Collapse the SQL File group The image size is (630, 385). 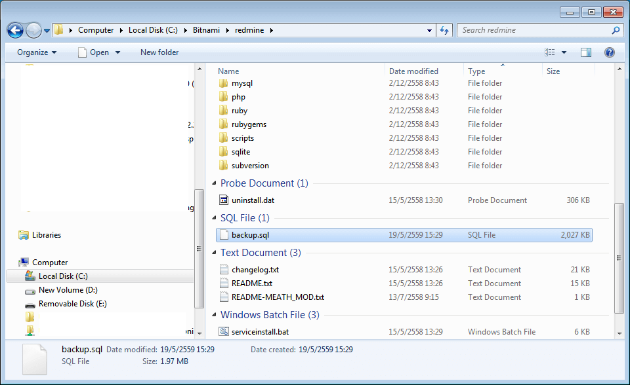214,217
